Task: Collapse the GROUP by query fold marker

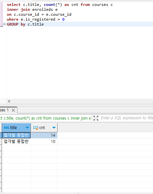Action: [x=4, y=24]
